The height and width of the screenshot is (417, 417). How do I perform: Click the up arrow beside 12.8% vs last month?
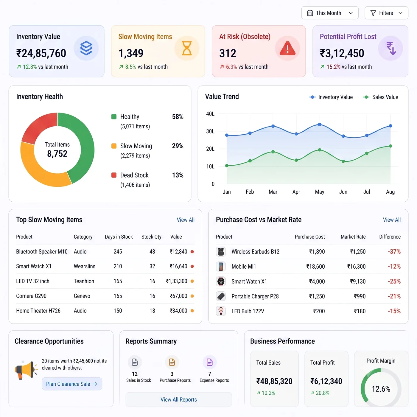[x=19, y=67]
